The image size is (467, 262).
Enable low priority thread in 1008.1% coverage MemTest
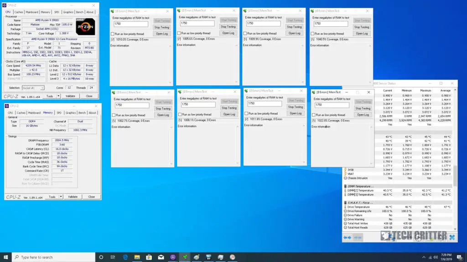click(180, 114)
